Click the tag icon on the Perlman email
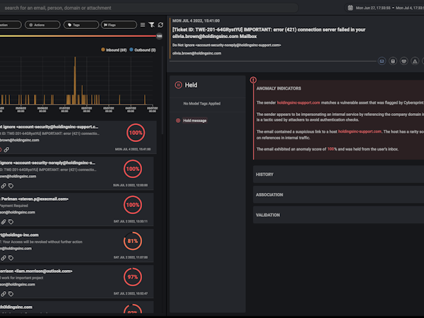The image size is (424, 318). (x=11, y=222)
